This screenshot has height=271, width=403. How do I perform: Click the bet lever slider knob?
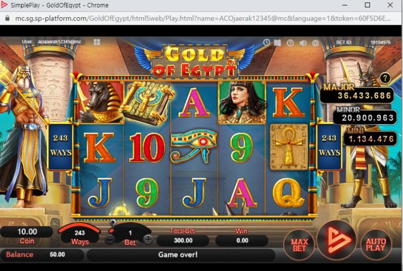pos(112,222)
